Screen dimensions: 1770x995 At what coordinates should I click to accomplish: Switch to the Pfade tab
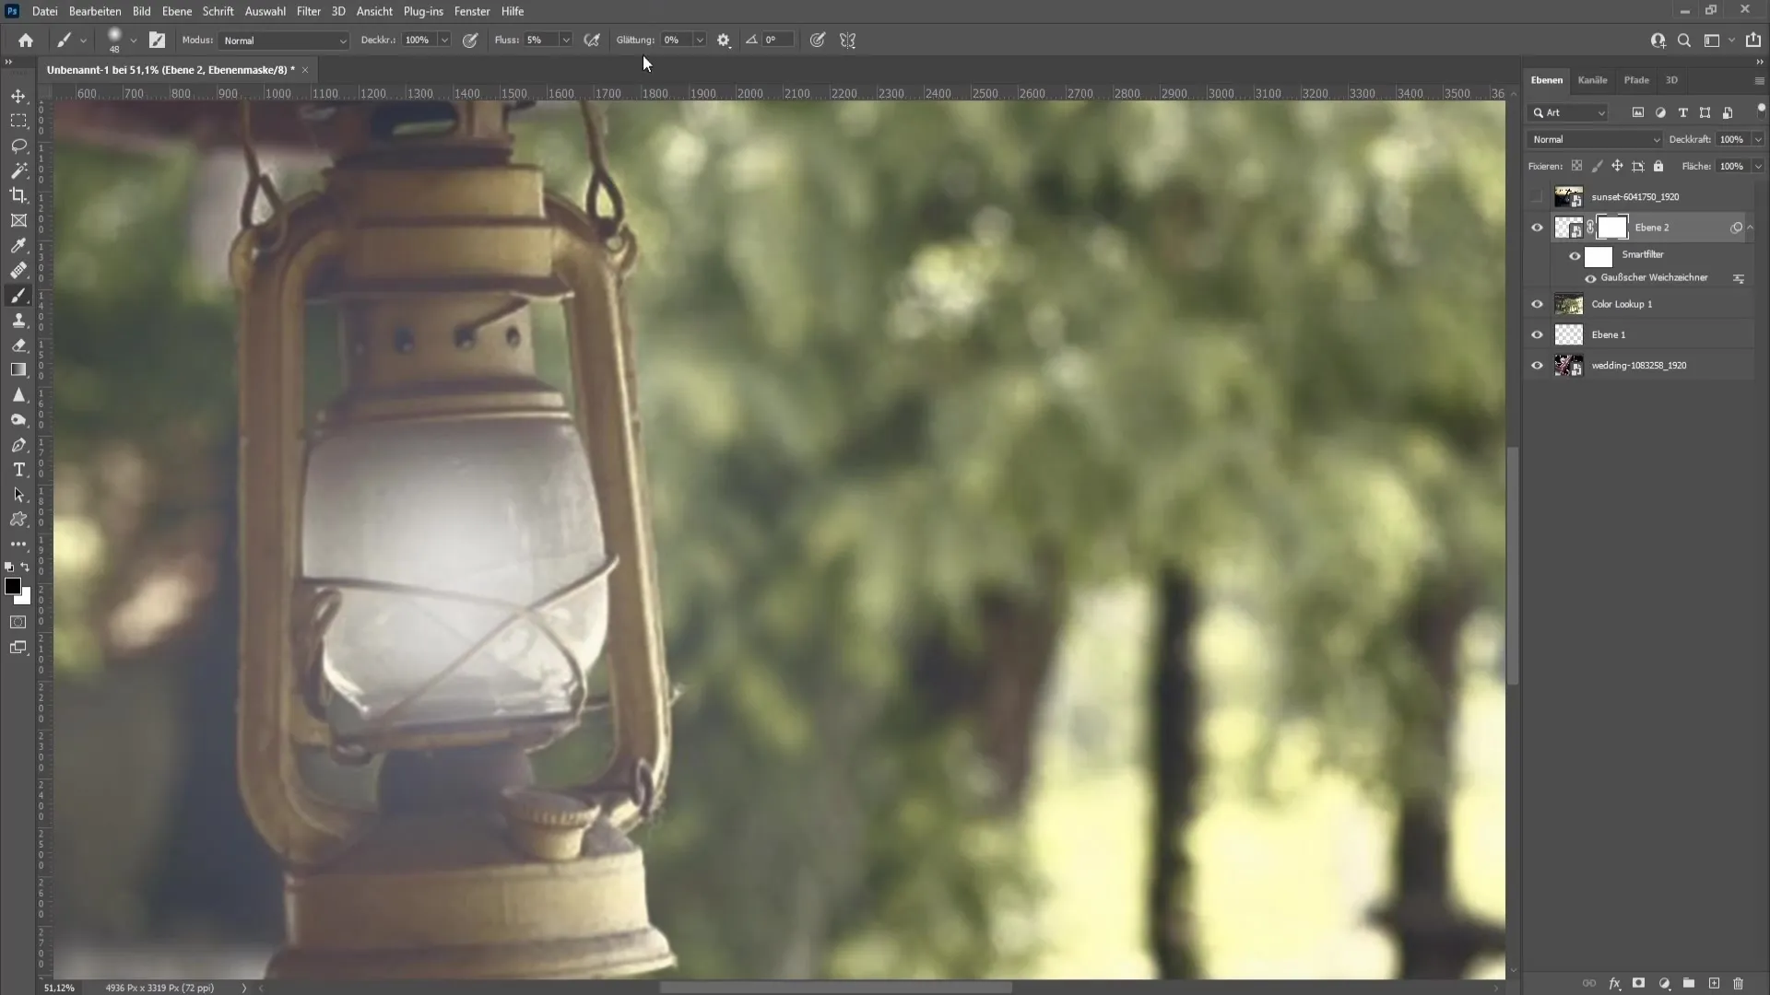pyautogui.click(x=1636, y=79)
